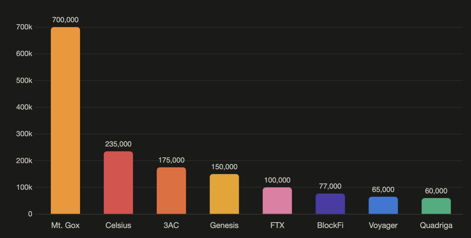Click the Genesis axis label
The height and width of the screenshot is (238, 471).
click(x=224, y=225)
